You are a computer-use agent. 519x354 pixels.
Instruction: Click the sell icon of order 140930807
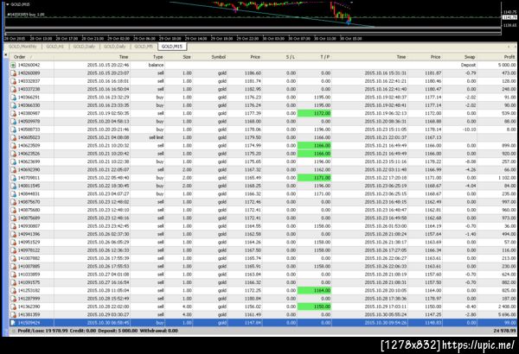pos(13,226)
